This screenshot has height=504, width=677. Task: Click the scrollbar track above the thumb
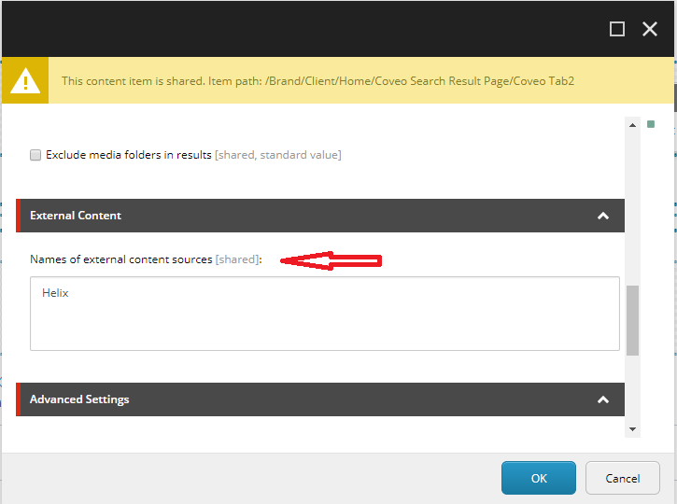(x=632, y=205)
